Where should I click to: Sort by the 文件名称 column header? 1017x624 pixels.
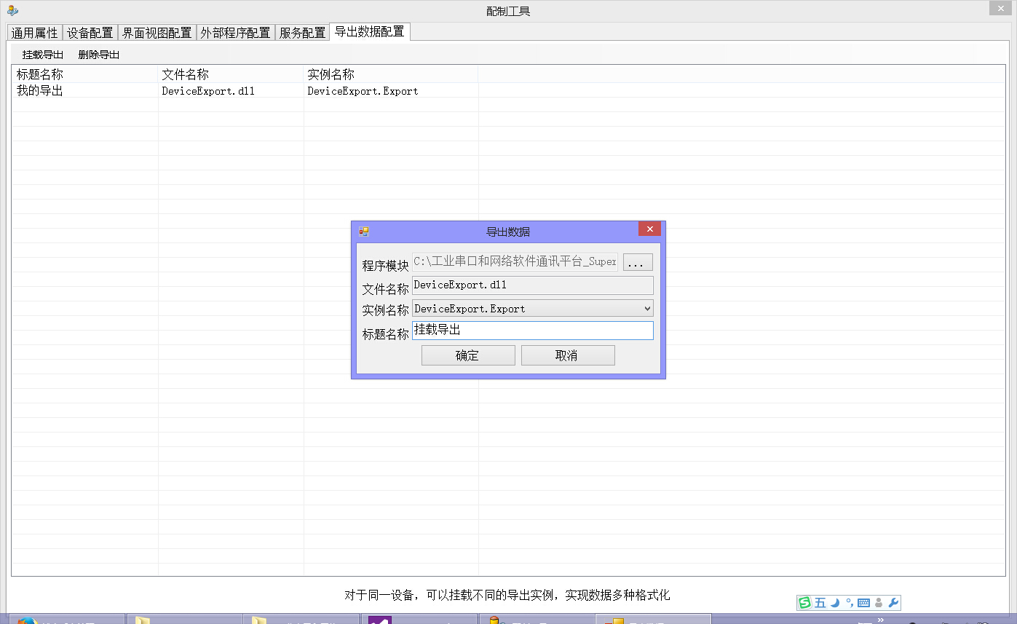231,74
